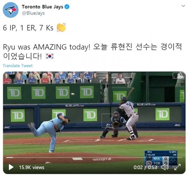Image resolution: width=190 pixels, height=177 pixels.
Task: Seek along the video progress bar
Action: click(94, 157)
